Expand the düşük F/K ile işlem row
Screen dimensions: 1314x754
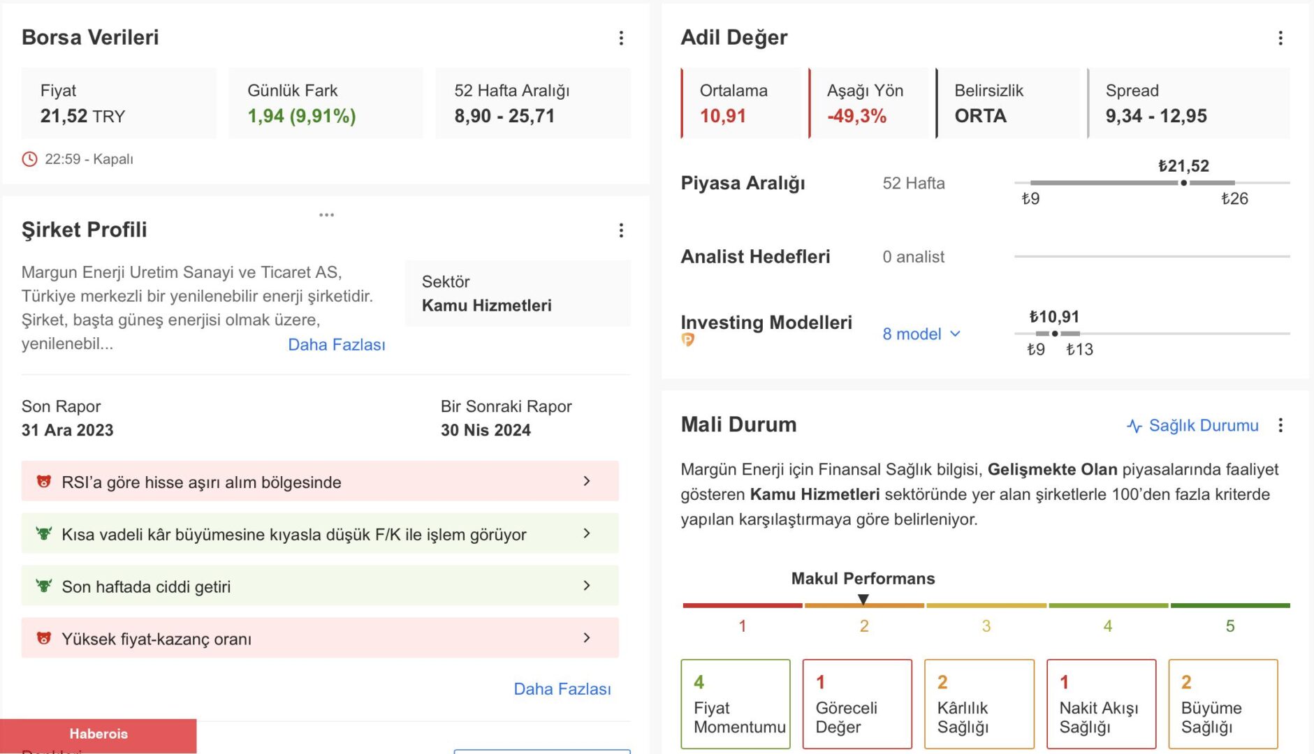tap(586, 533)
